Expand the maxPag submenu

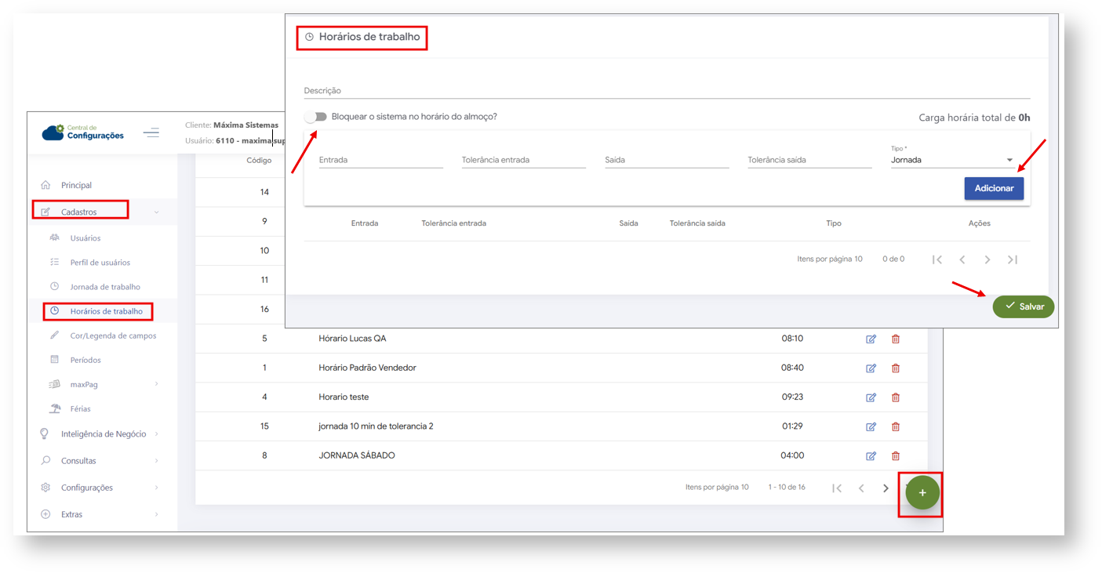click(83, 385)
